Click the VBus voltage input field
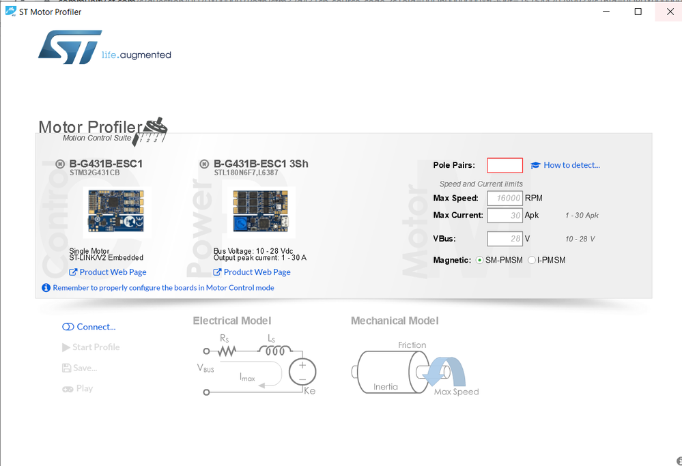 coord(505,239)
